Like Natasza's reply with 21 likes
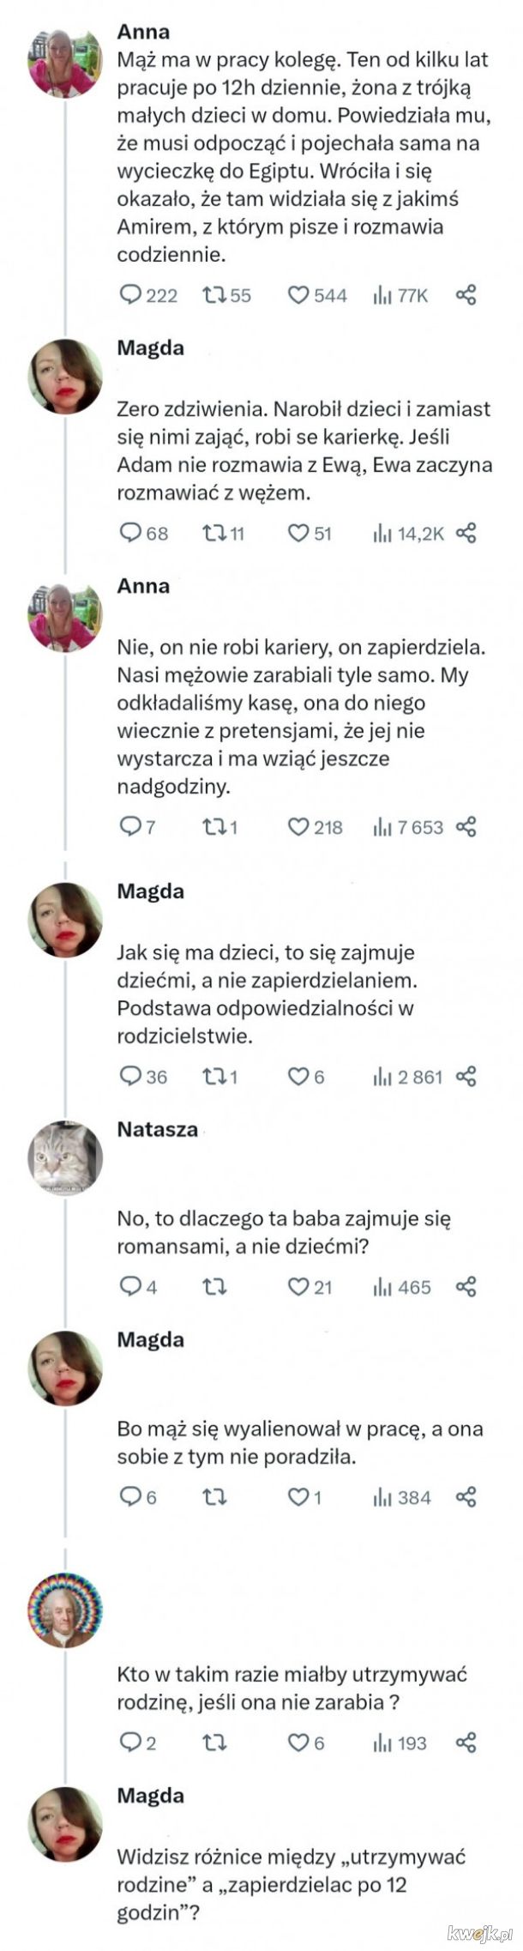523x1951 pixels. 298,1286
